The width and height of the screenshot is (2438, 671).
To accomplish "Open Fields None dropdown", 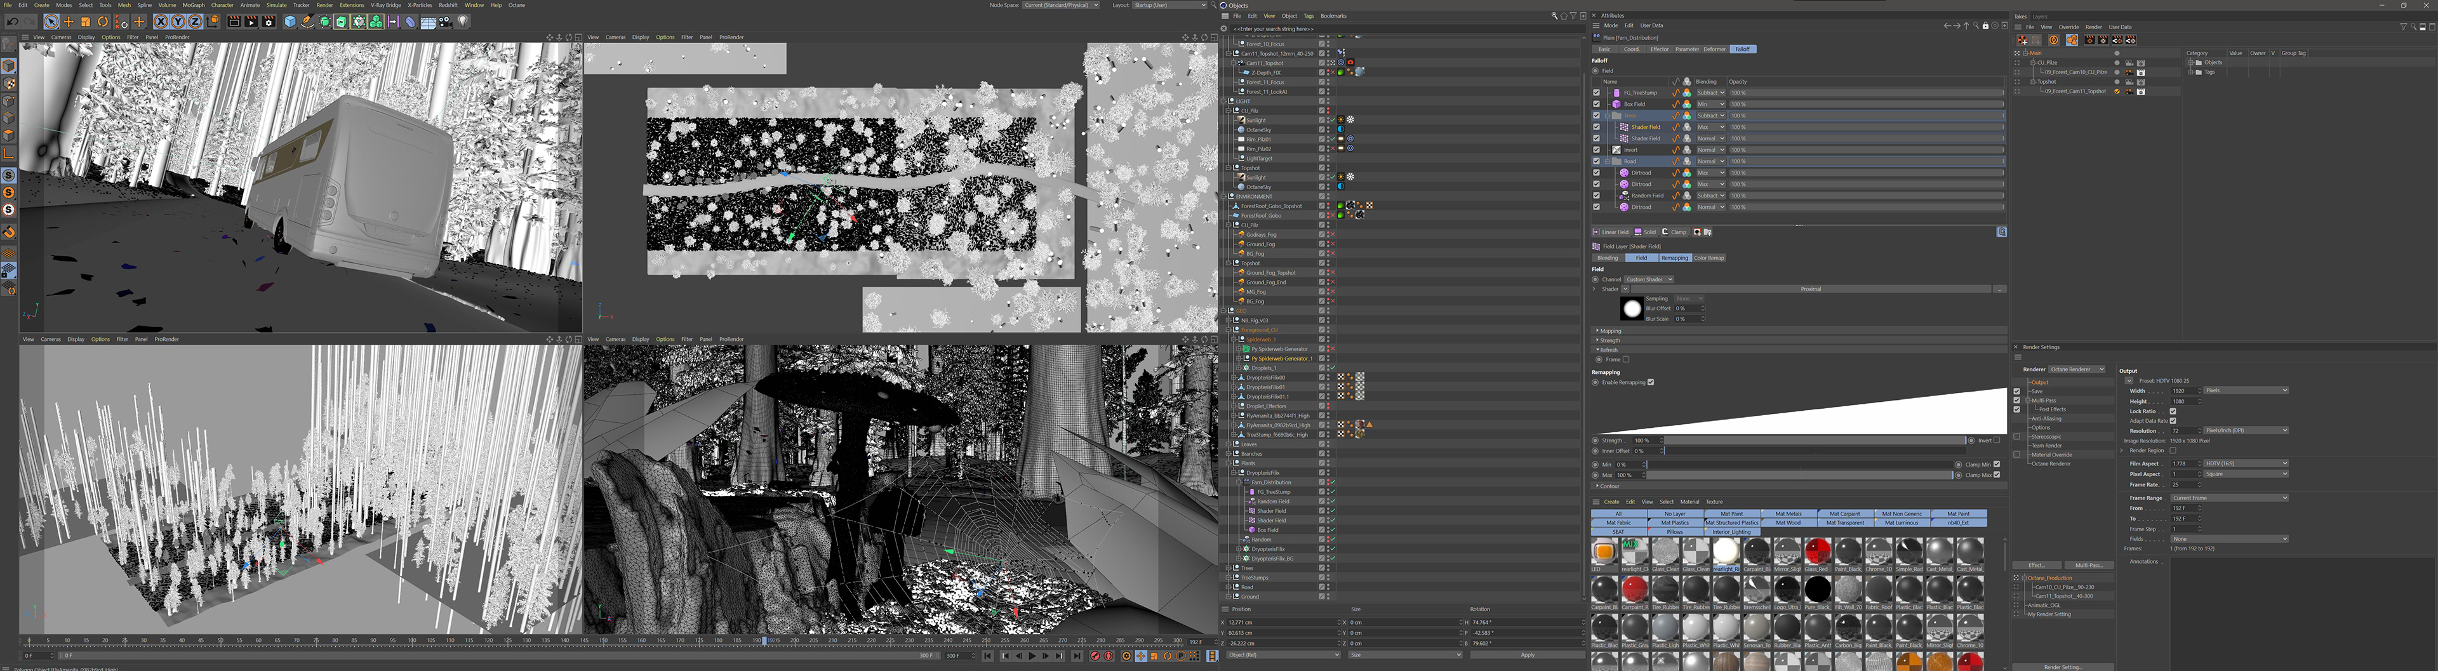I will tap(2230, 540).
